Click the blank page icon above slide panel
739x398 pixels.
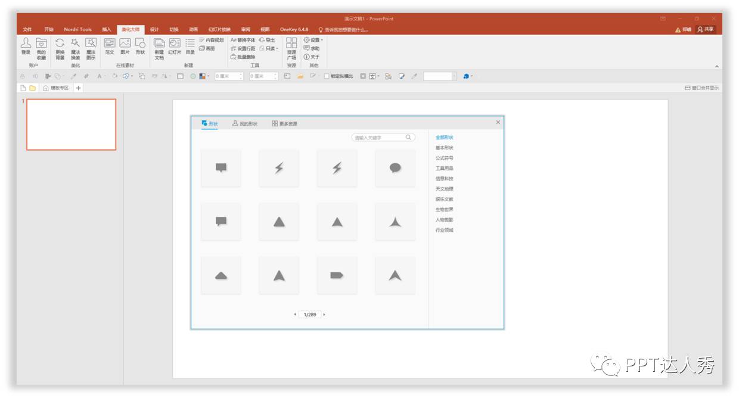23,88
